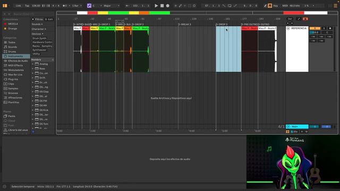
Task: Open the Samples category icon
Action: click(5, 89)
